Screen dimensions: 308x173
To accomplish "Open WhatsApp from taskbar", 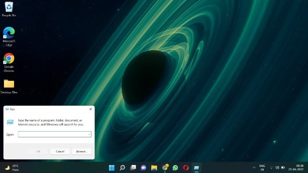I will coord(176,168).
